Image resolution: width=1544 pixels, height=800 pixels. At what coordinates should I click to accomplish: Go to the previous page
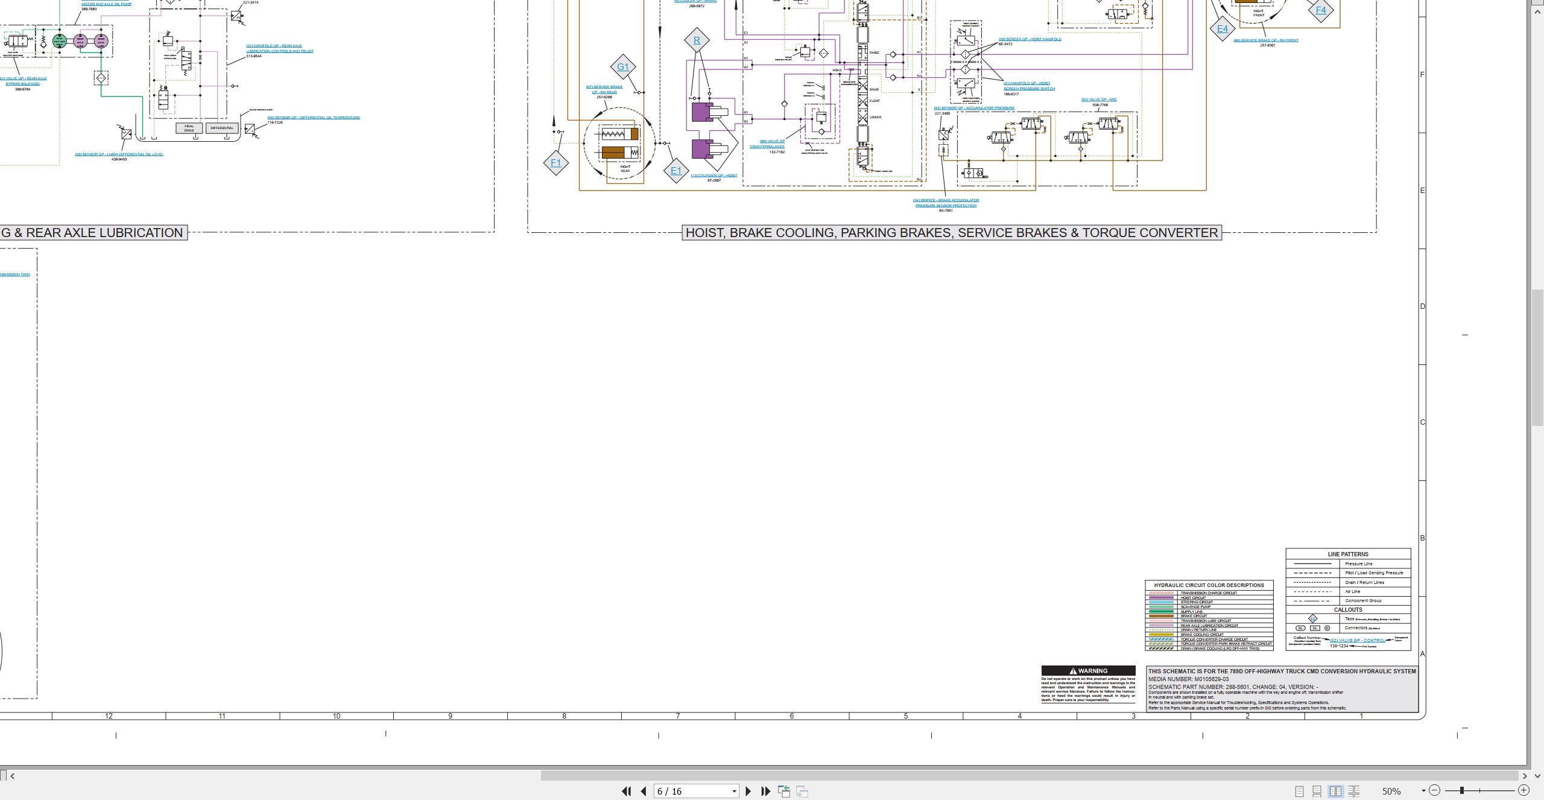click(644, 791)
